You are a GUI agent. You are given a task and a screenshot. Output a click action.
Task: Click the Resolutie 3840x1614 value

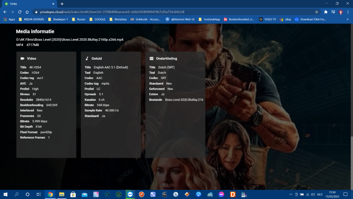pyautogui.click(x=44, y=100)
